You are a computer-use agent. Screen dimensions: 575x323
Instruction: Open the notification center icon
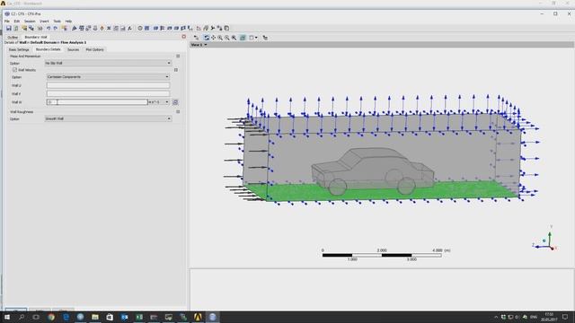(565, 317)
